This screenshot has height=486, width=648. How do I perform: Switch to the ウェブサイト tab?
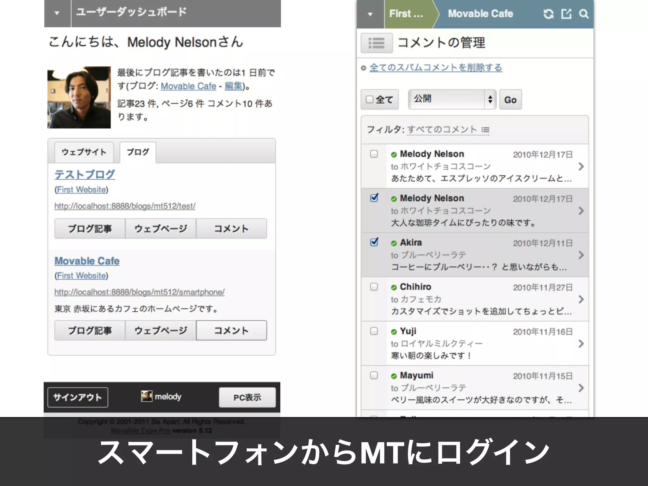(84, 152)
